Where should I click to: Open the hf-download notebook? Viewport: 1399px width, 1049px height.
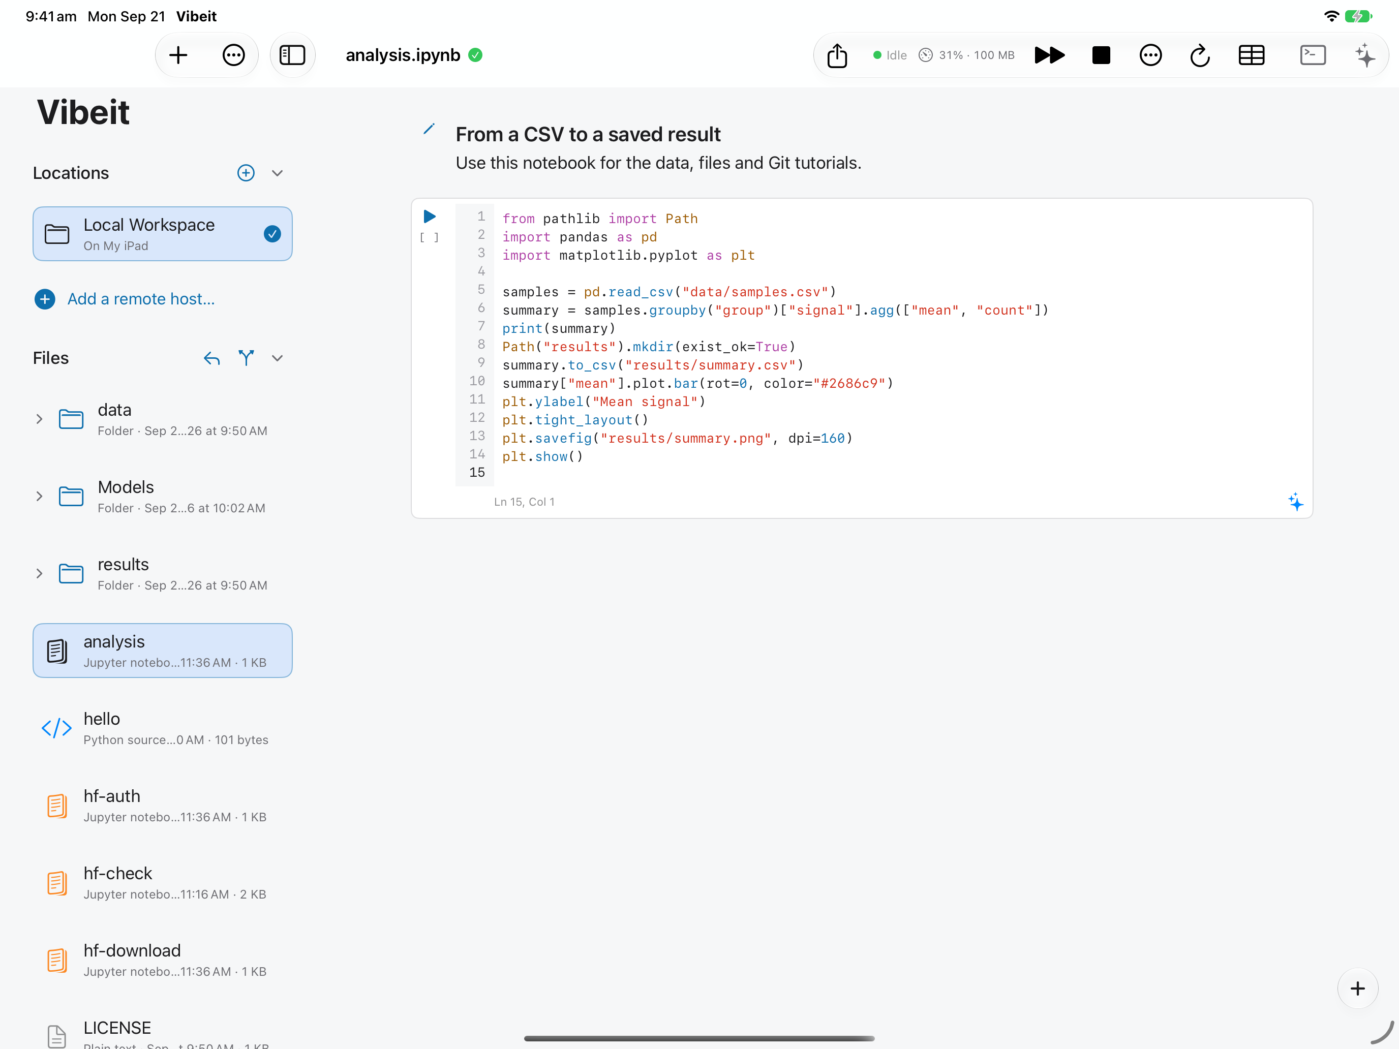pos(163,960)
